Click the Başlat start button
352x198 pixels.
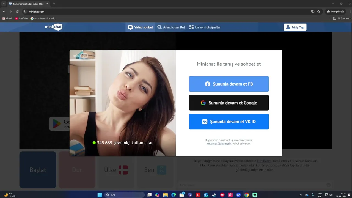click(x=38, y=170)
